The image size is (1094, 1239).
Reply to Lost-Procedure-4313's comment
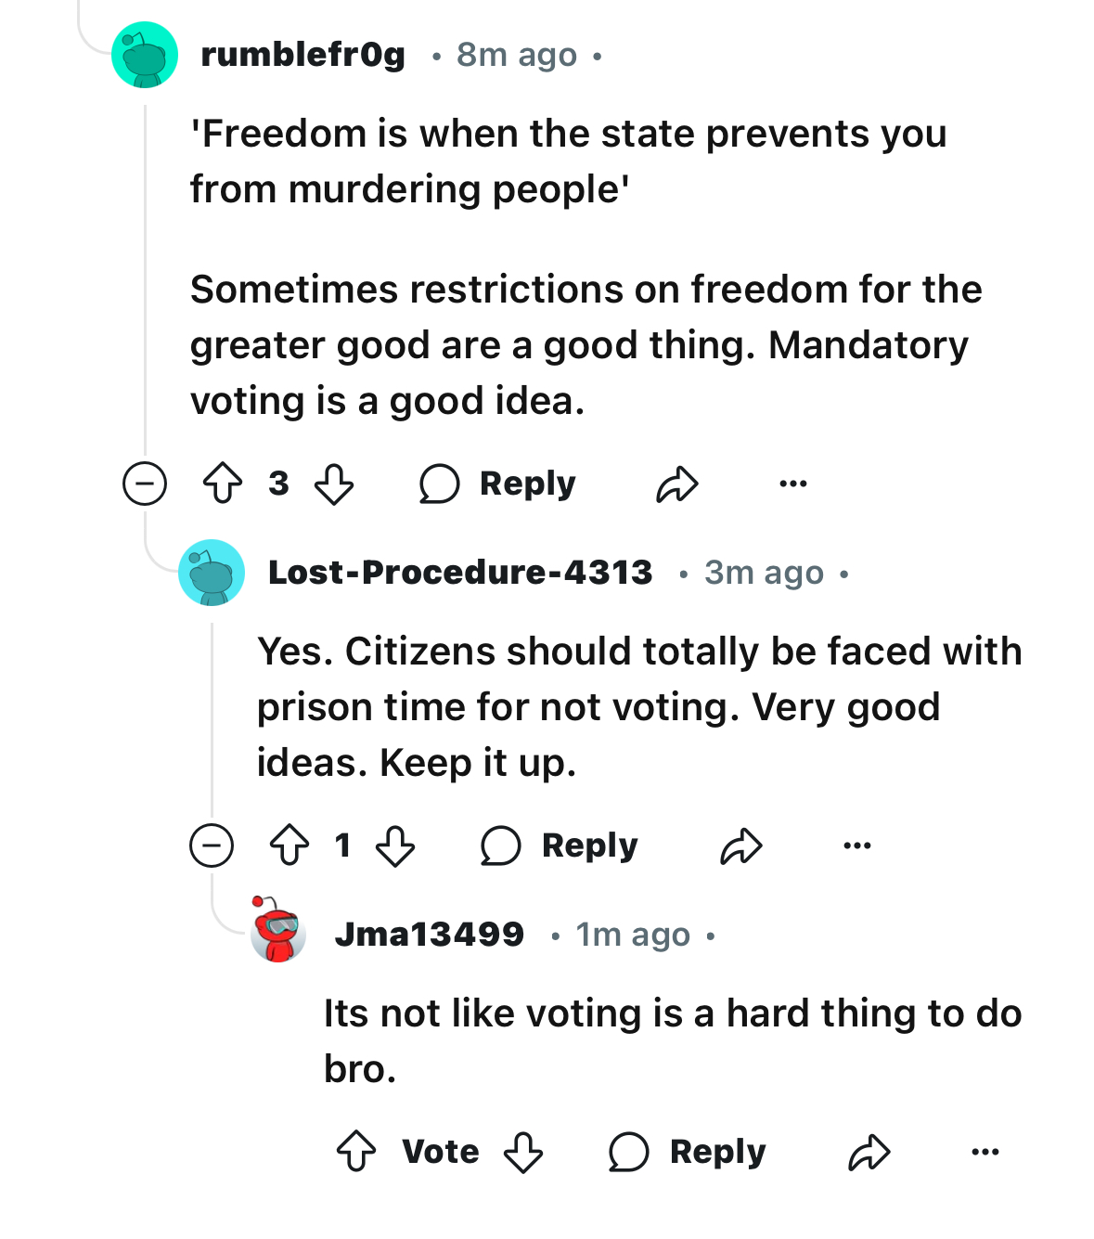point(560,845)
